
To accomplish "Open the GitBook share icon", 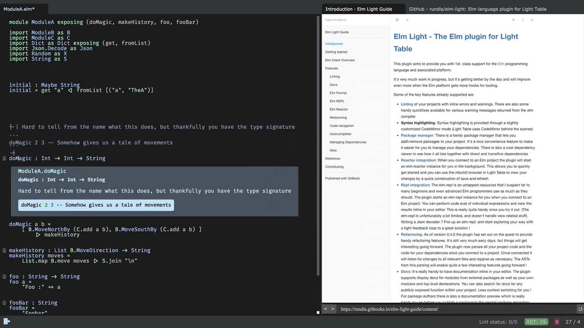I will (532, 20).
